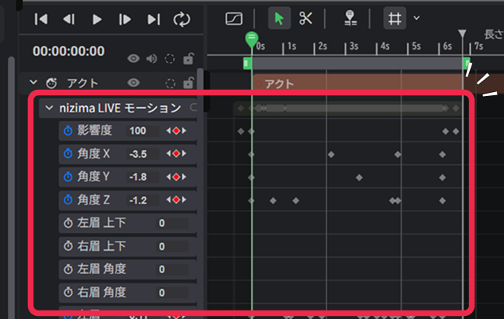The image size is (504, 319).
Task: Open the graph curve editor
Action: (235, 19)
